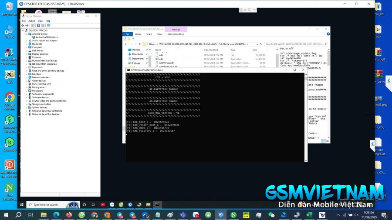Click host taskbar search magnifier
Image resolution: width=392 pixels, height=220 pixels.
[x=18, y=215]
